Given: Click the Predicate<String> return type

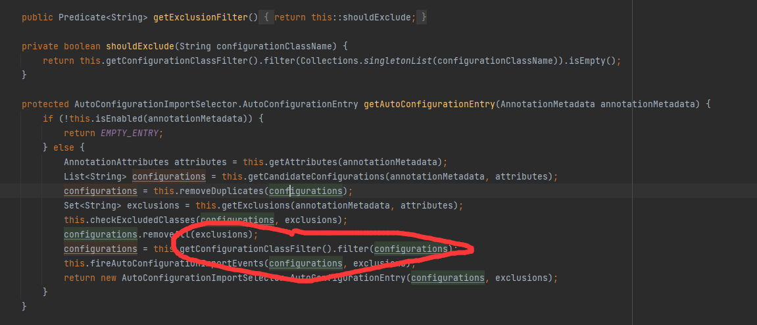Looking at the screenshot, I should pos(103,17).
